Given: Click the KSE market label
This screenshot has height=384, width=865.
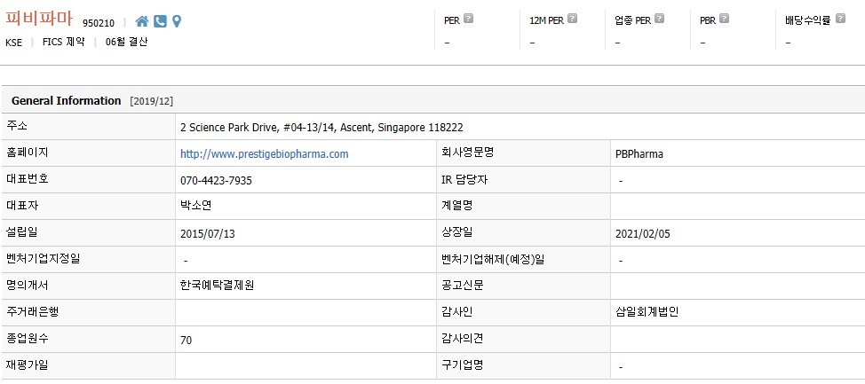Looking at the screenshot, I should tap(14, 43).
